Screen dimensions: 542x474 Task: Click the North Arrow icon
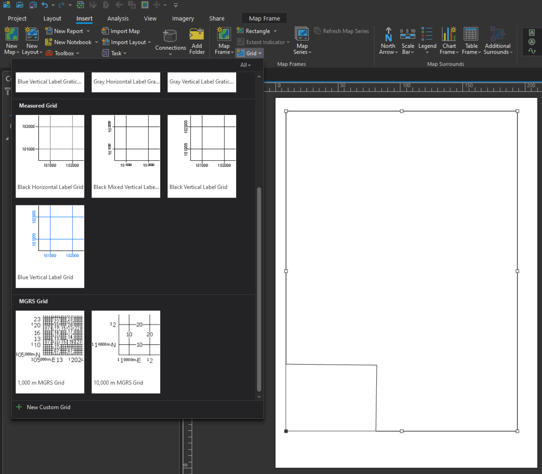click(x=388, y=35)
